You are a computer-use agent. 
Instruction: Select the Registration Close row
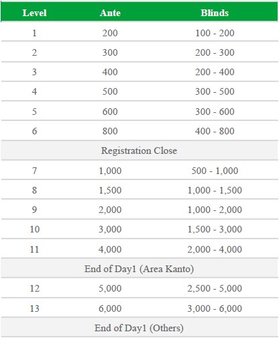(x=139, y=151)
